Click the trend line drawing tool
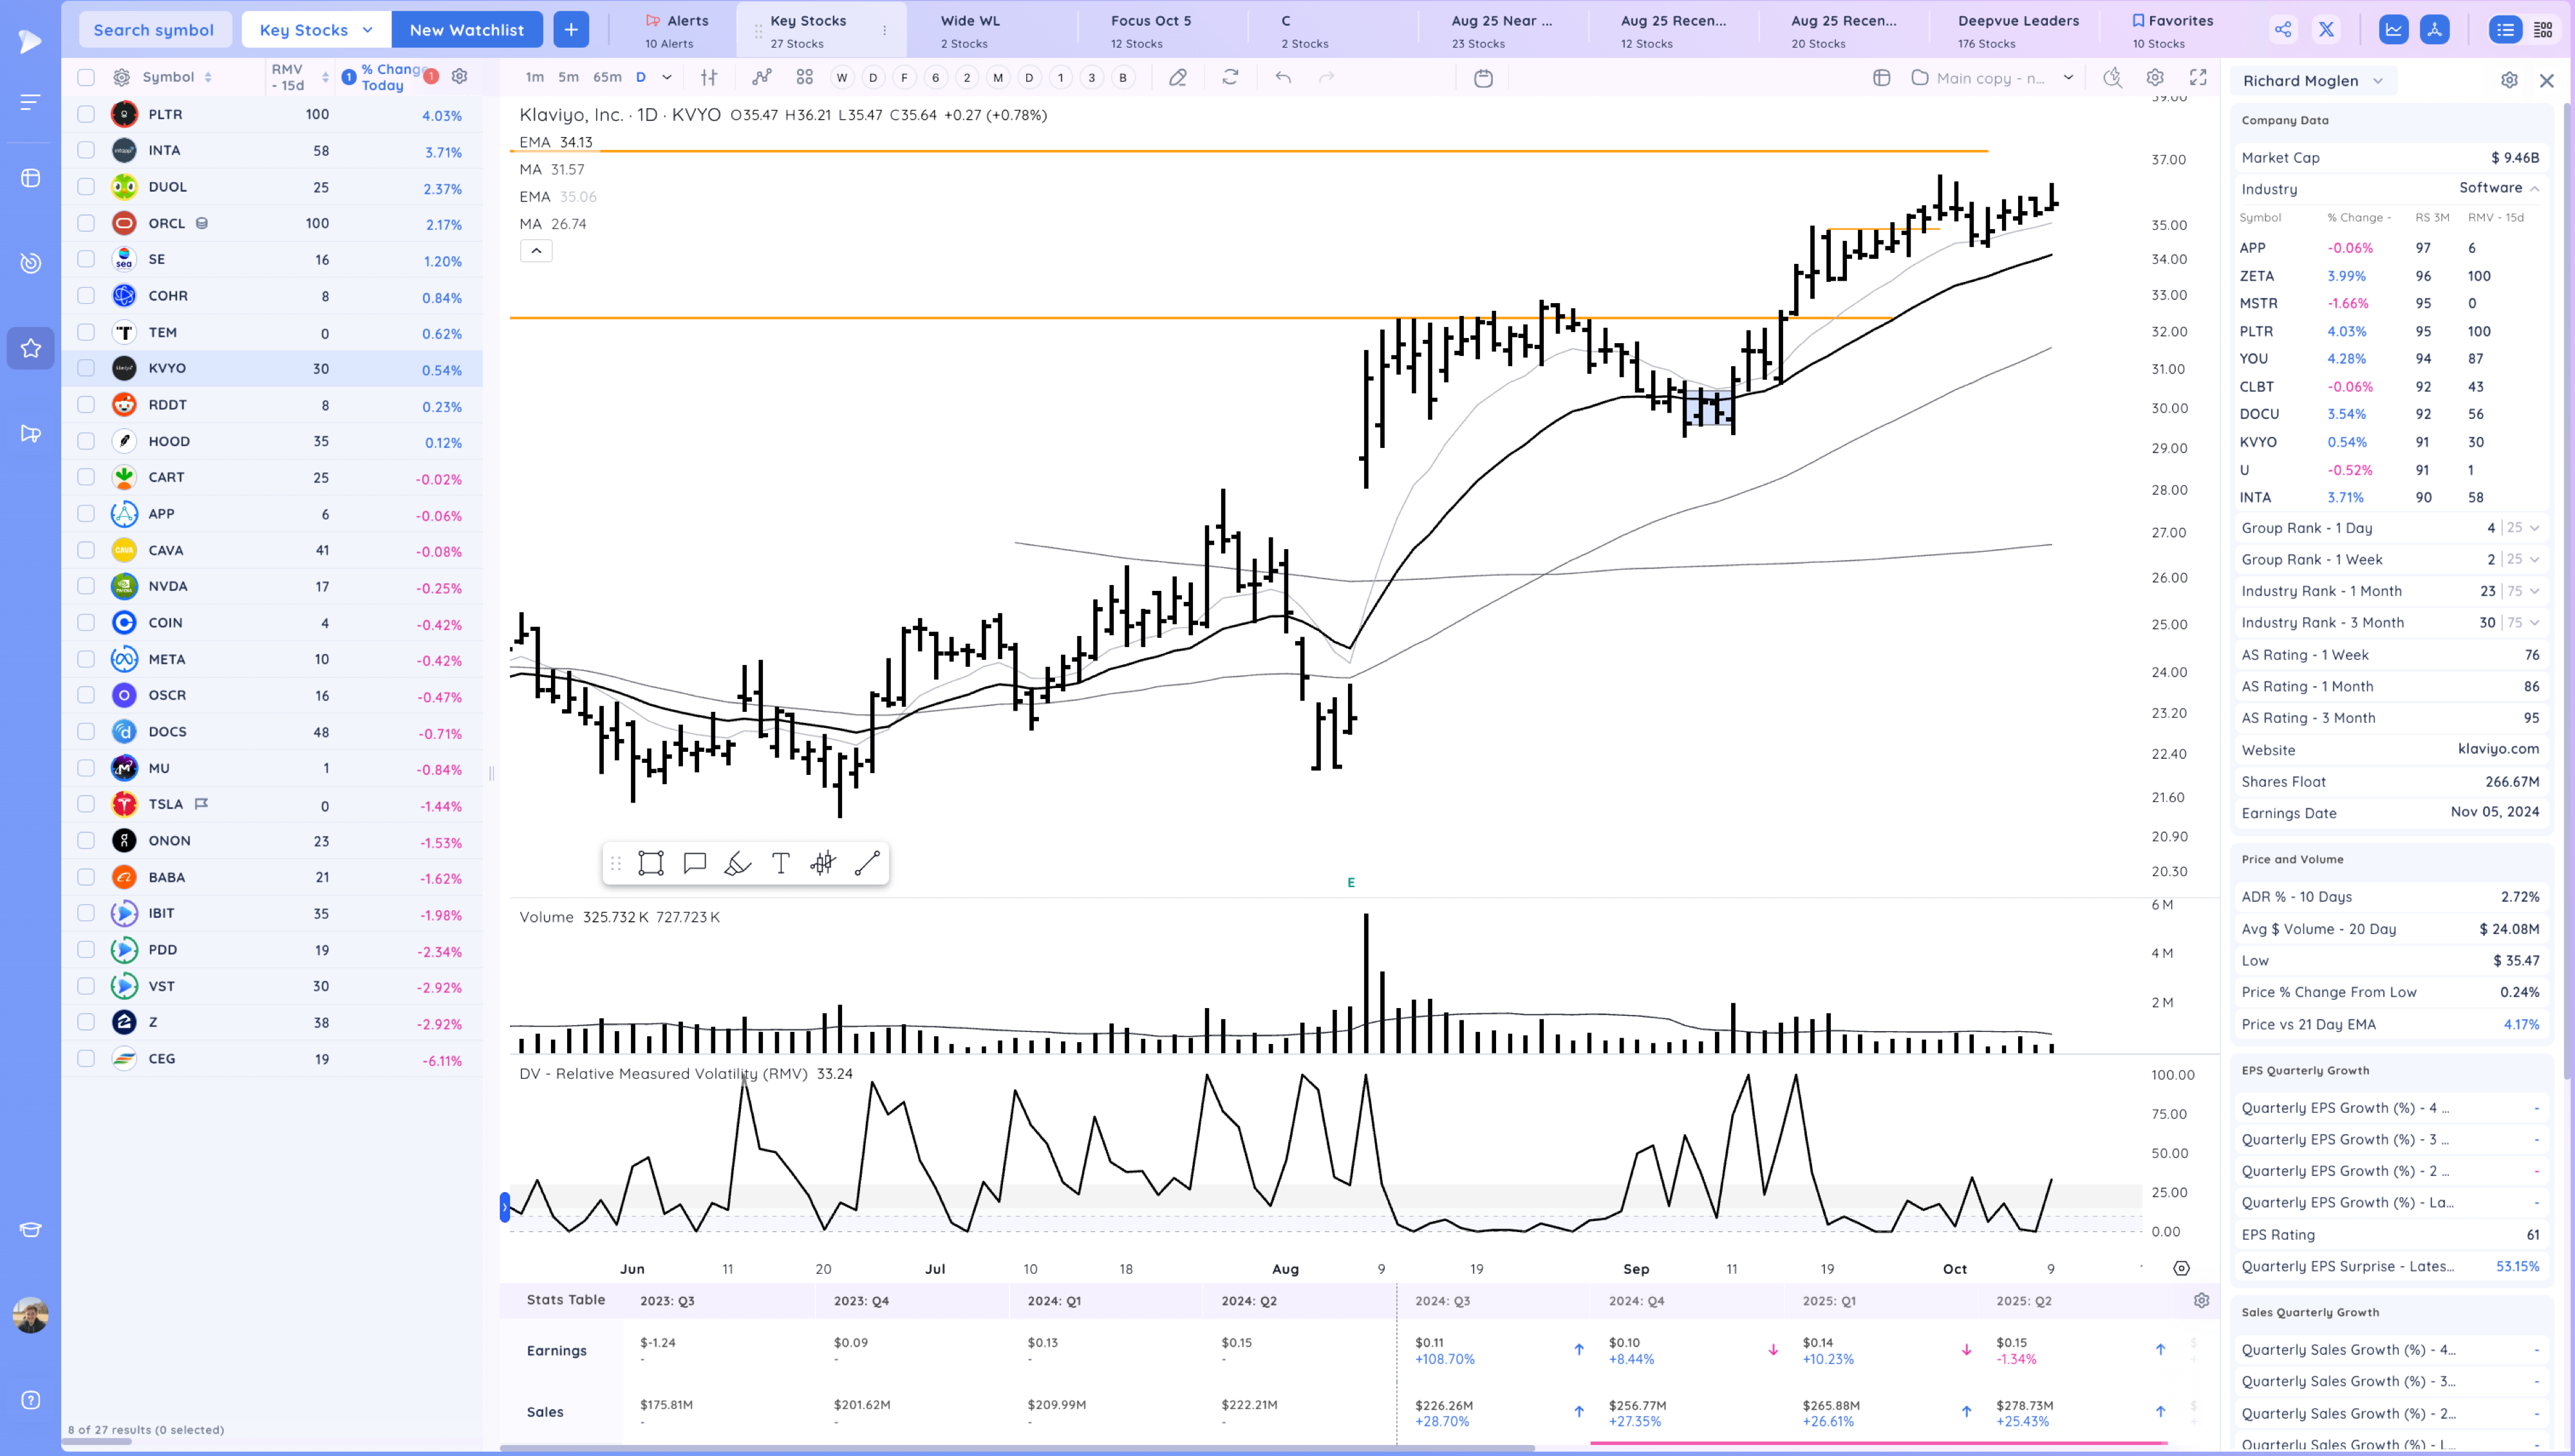The image size is (2575, 1456). pyautogui.click(x=867, y=863)
